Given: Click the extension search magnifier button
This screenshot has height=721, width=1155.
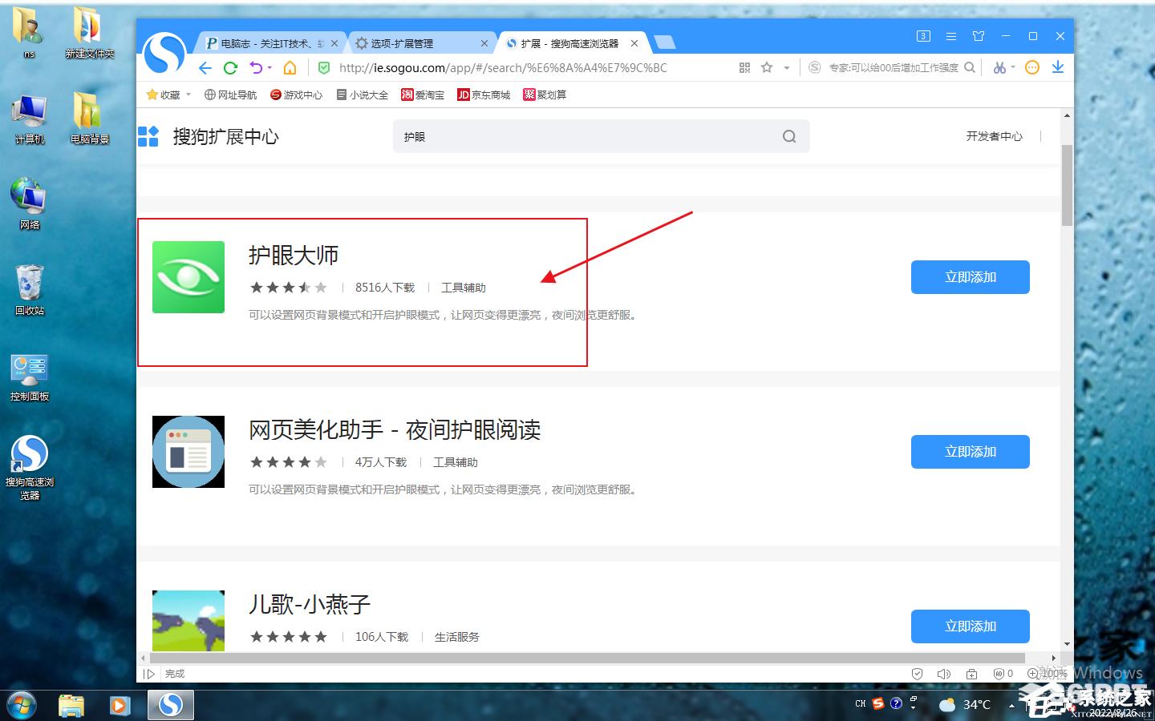Looking at the screenshot, I should tap(789, 136).
